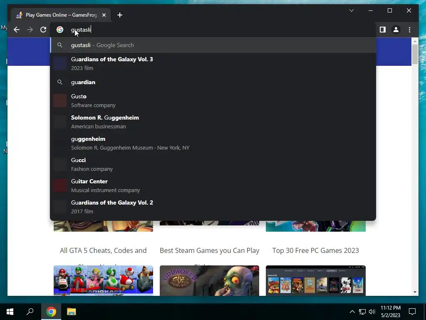426x320 pixels.
Task: Pick the Gucci fashion company suggestion
Action: [213, 164]
